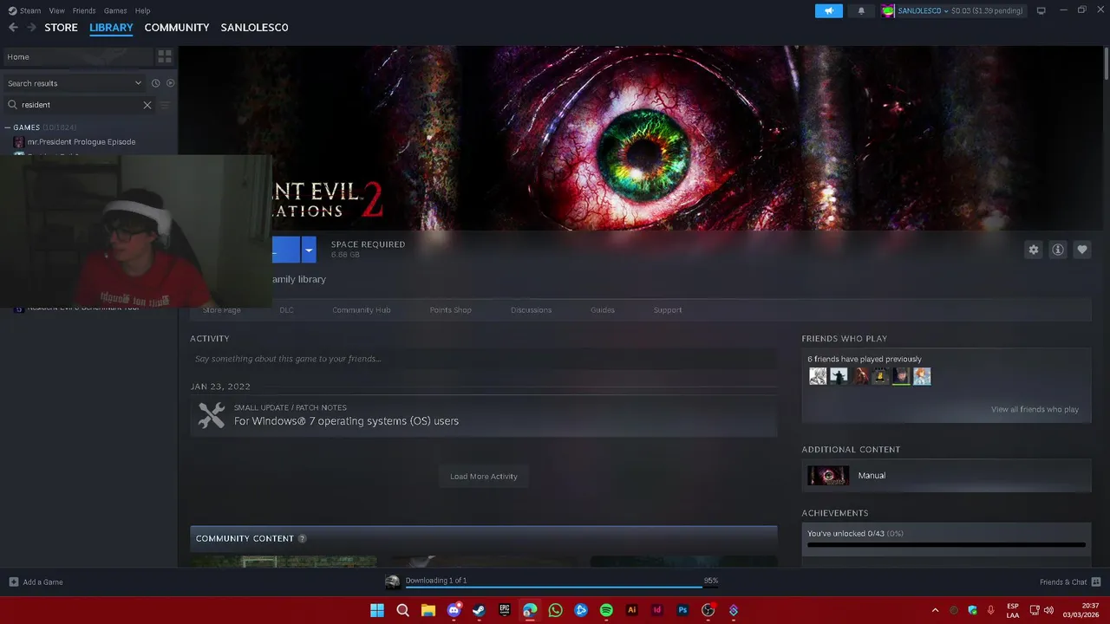Image resolution: width=1110 pixels, height=624 pixels.
Task: Click the SANLOLESCO profile avatar
Action: 888,10
